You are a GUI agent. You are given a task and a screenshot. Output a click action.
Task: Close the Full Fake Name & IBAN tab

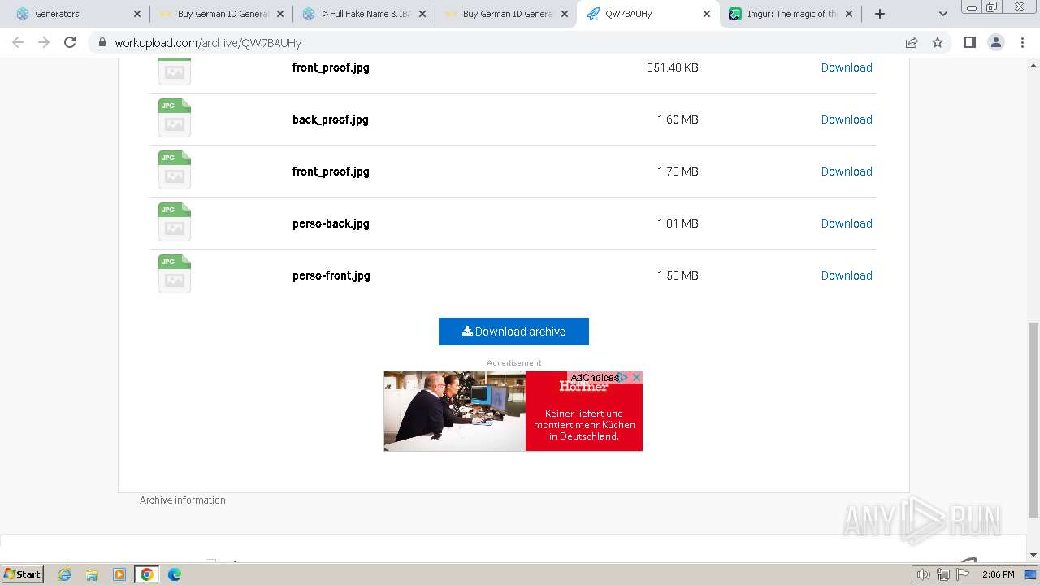coord(422,14)
